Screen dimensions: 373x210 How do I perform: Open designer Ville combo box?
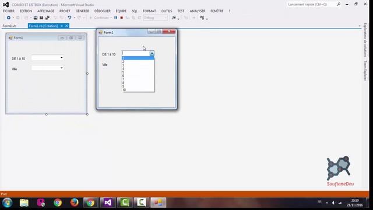click(x=47, y=68)
